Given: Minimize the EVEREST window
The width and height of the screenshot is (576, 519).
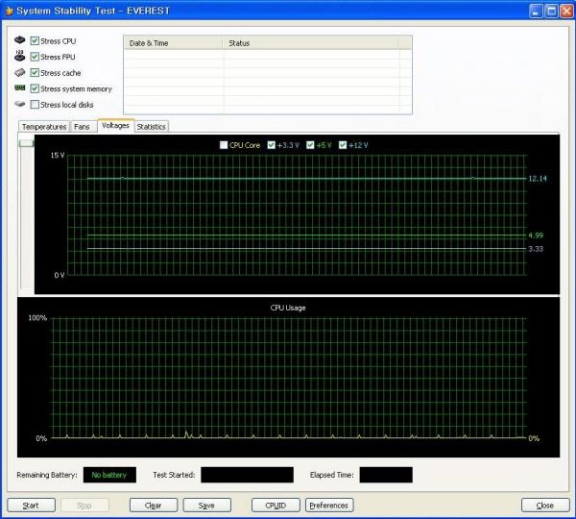Looking at the screenshot, I should coord(536,11).
